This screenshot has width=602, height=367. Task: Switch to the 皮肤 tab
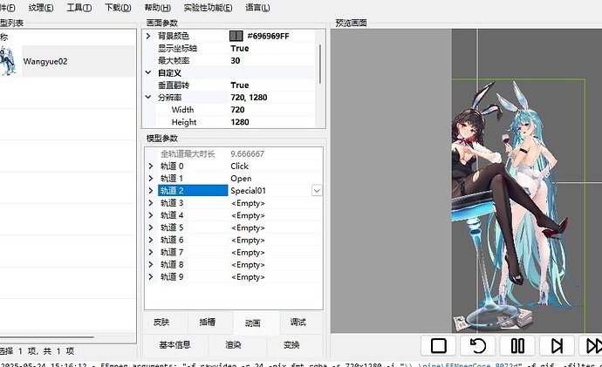coord(161,323)
